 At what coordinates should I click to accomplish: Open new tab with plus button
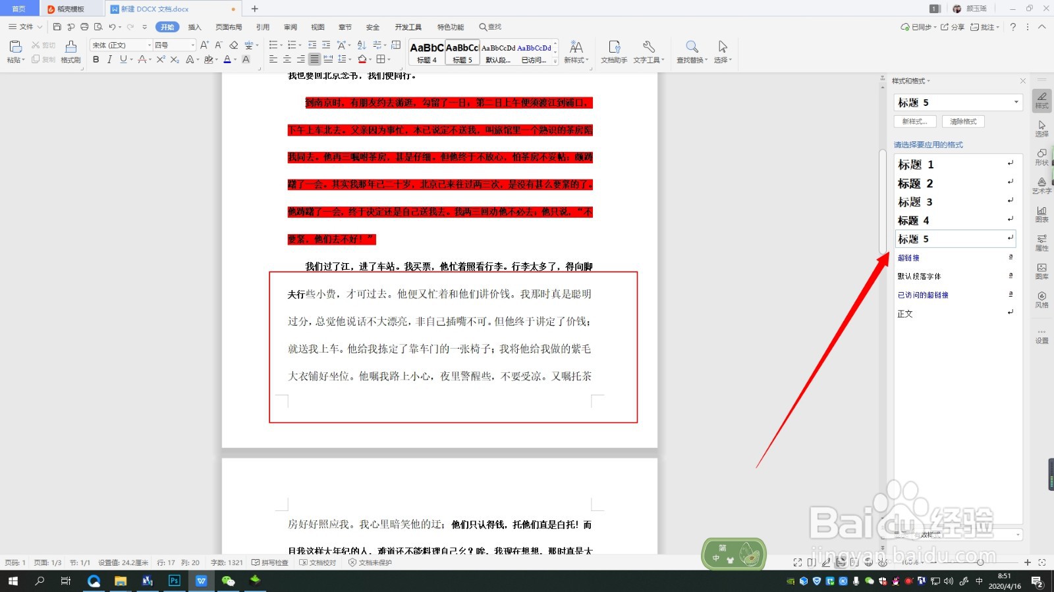tap(255, 9)
